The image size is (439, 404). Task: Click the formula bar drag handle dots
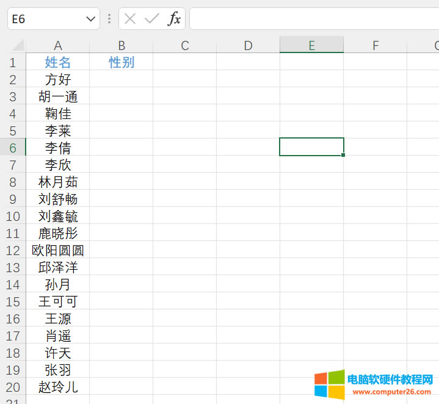109,19
